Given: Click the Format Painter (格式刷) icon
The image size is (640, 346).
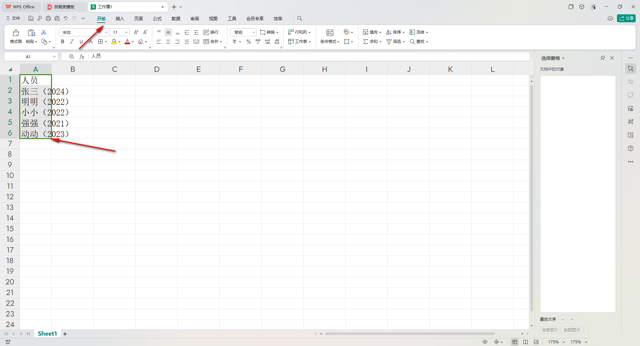Looking at the screenshot, I should click(x=16, y=33).
